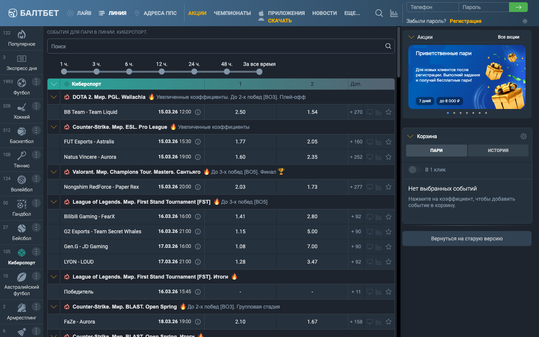
Task: Toggle light theme with the sun icon
Action: [525, 21]
